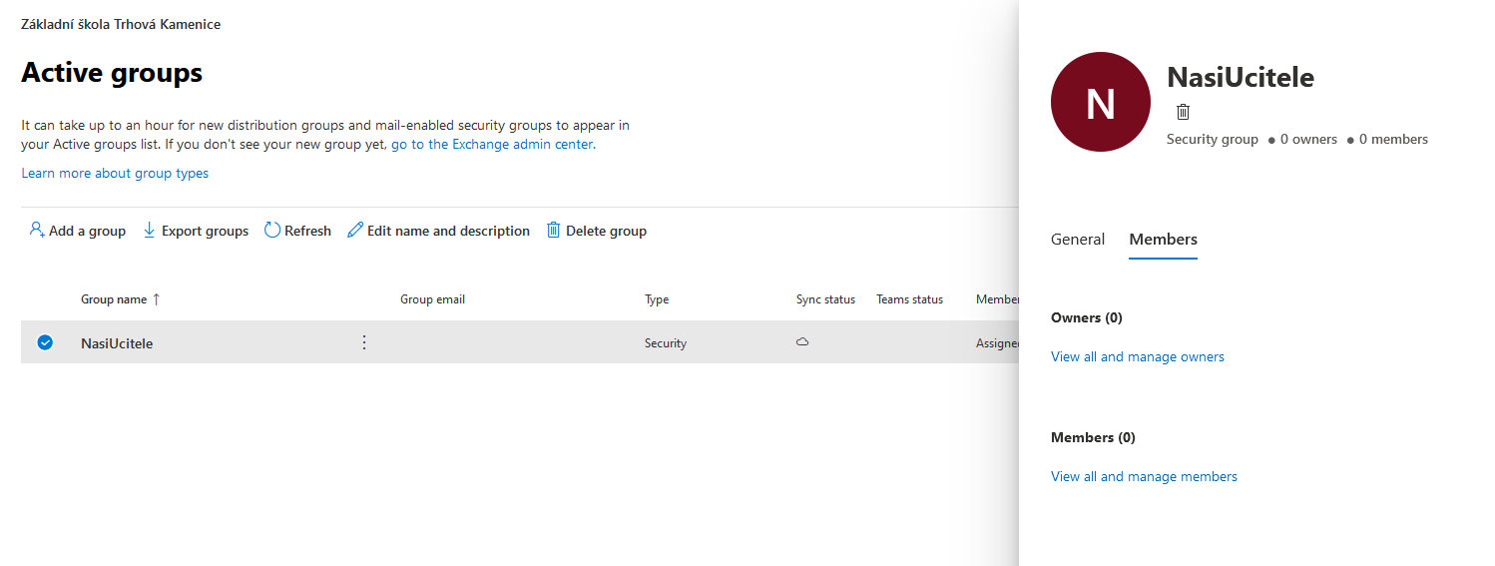
Task: Open the three-dot menu for NasiUcitele
Action: 364,342
